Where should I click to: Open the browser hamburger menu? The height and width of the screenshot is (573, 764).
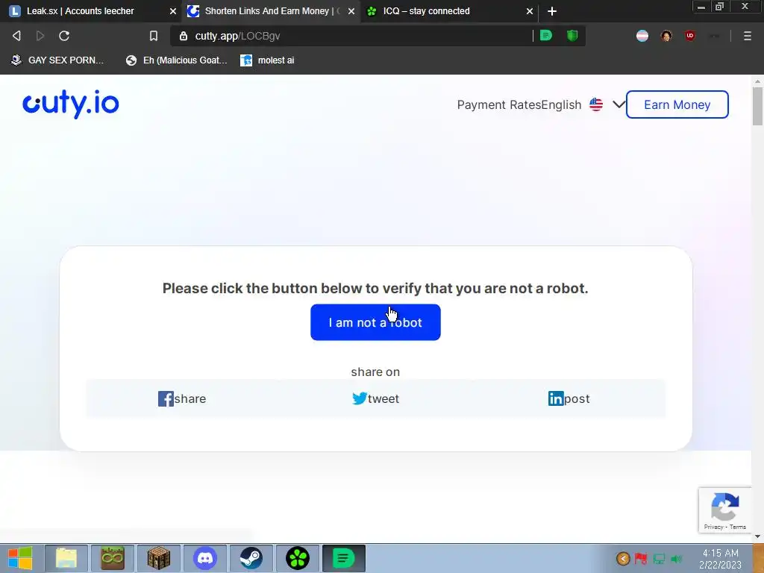pyautogui.click(x=748, y=36)
